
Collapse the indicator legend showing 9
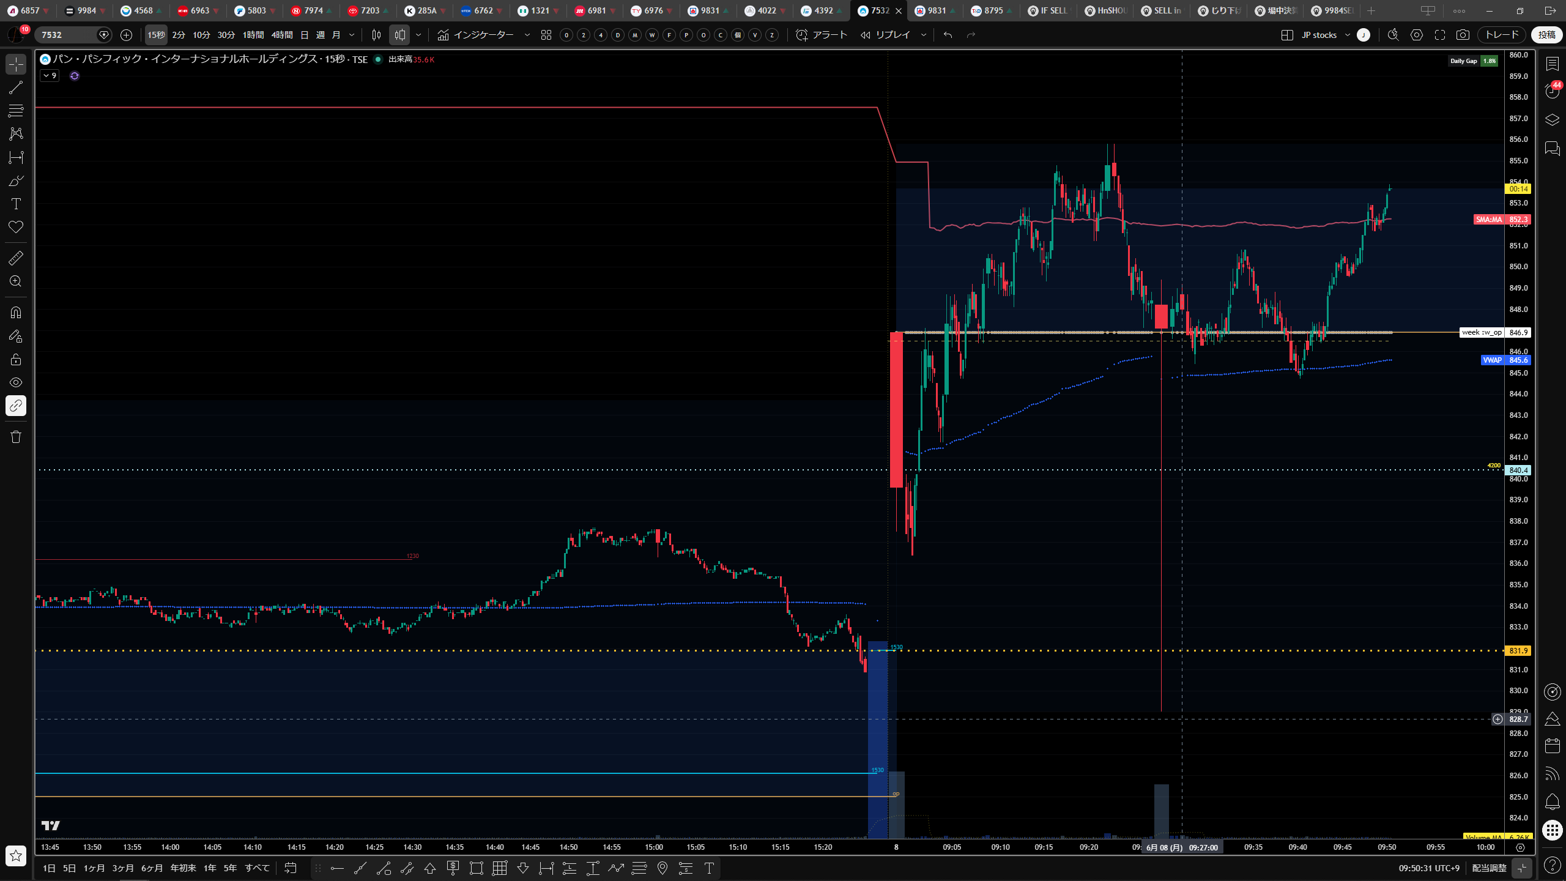click(50, 76)
